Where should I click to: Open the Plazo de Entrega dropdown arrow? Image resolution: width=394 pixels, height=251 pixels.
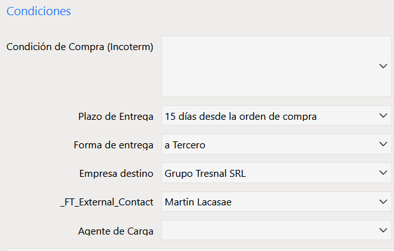(383, 115)
